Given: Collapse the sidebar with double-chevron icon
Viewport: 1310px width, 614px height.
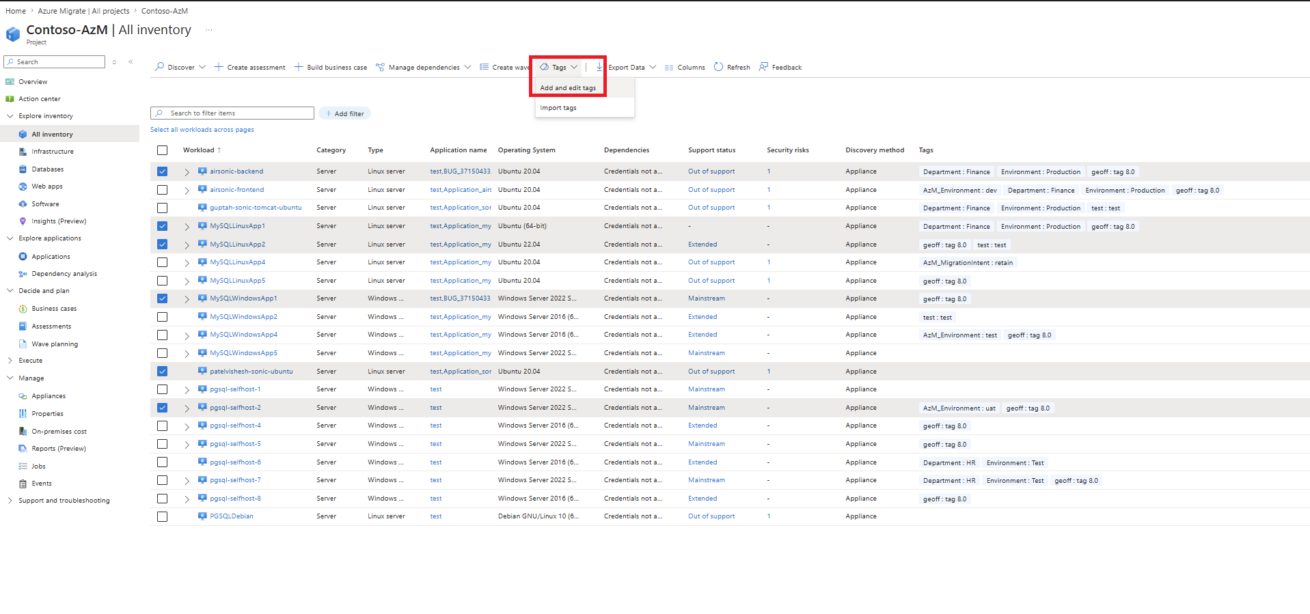Looking at the screenshot, I should (131, 61).
